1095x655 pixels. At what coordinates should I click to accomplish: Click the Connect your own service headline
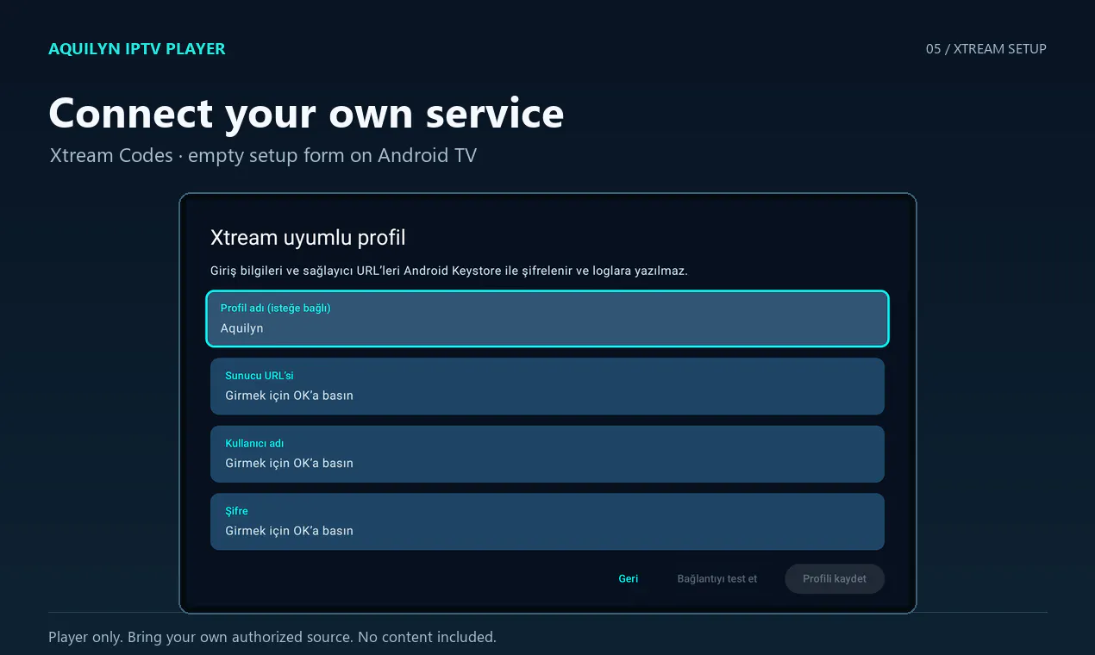(x=306, y=114)
